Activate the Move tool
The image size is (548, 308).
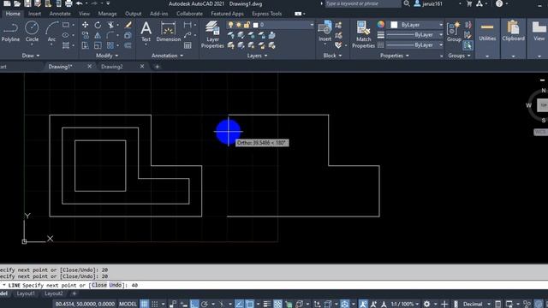click(85, 25)
